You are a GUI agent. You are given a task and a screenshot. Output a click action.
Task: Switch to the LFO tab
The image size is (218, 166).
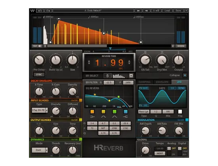click(179, 82)
